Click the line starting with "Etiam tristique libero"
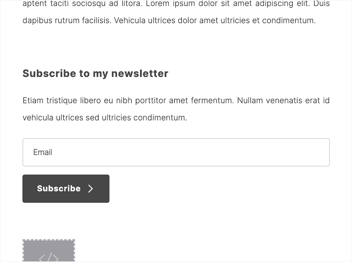Screen dimensions: 352x262 click(x=176, y=101)
